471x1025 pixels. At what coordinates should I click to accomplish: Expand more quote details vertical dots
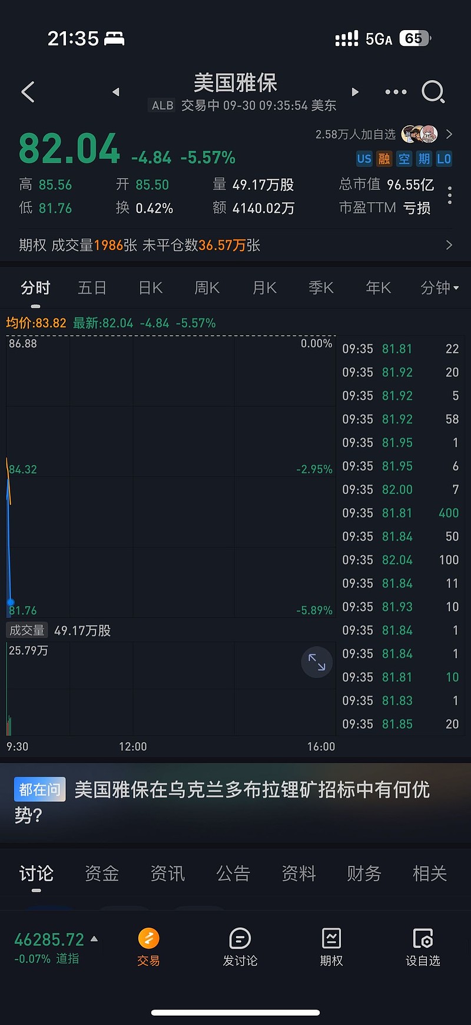click(450, 196)
